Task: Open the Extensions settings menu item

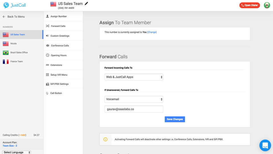Action: pyautogui.click(x=56, y=65)
